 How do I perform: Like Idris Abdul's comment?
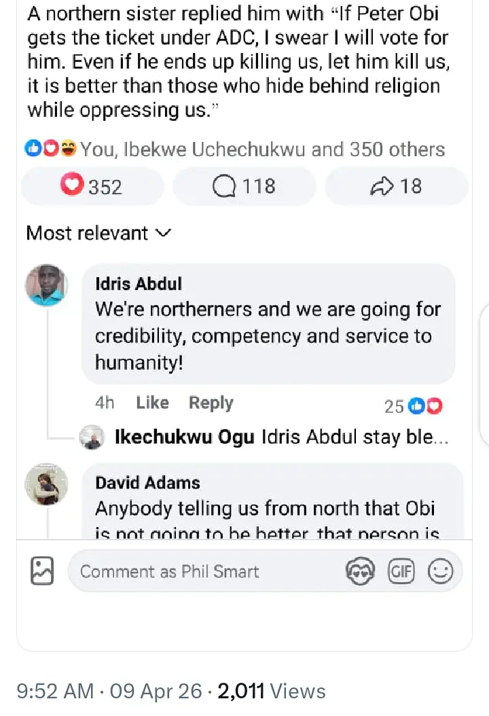coord(152,403)
